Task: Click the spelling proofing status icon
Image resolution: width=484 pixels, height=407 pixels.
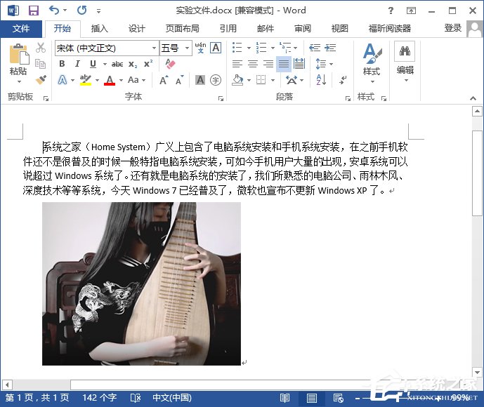Action: (x=135, y=398)
